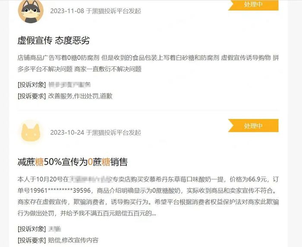Image resolution: width=302 pixels, height=247 pixels.
Task: Click the second complaint body mentioning 安慕希
Action: [x=148, y=196]
